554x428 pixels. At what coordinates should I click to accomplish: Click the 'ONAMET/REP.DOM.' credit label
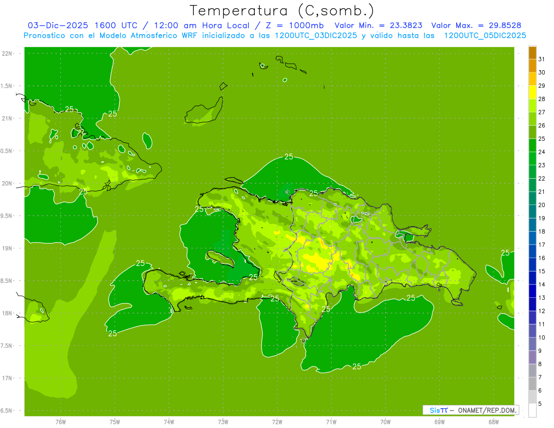click(x=488, y=410)
